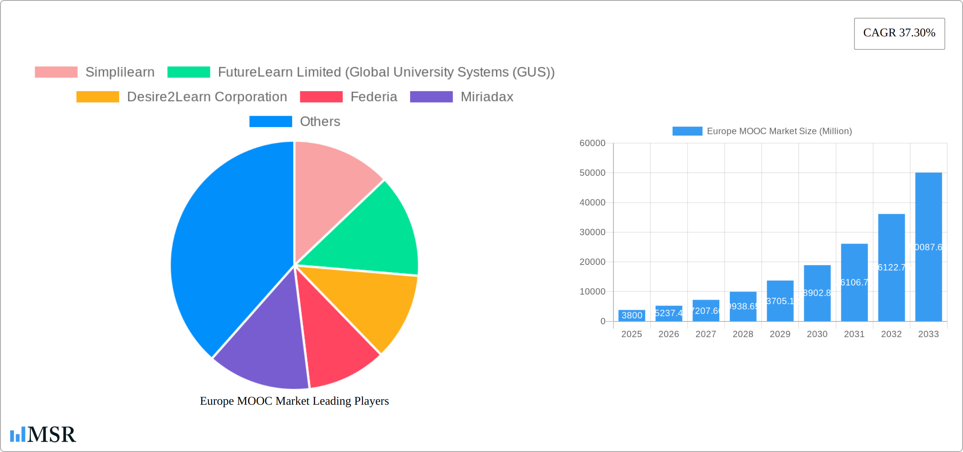963x452 pixels.
Task: Toggle the Simplilearn legend label
Action: coord(120,72)
